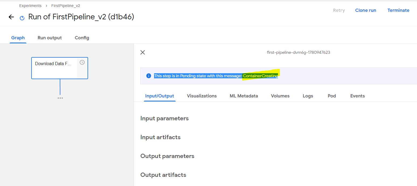Close the step details panel with the X
Viewport: 417px width, 186px height.
pos(143,52)
